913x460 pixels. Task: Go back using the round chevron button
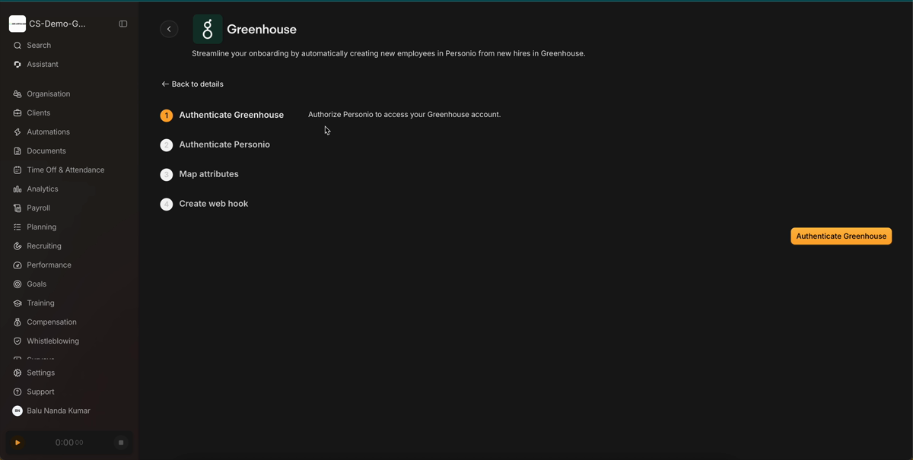pyautogui.click(x=169, y=29)
